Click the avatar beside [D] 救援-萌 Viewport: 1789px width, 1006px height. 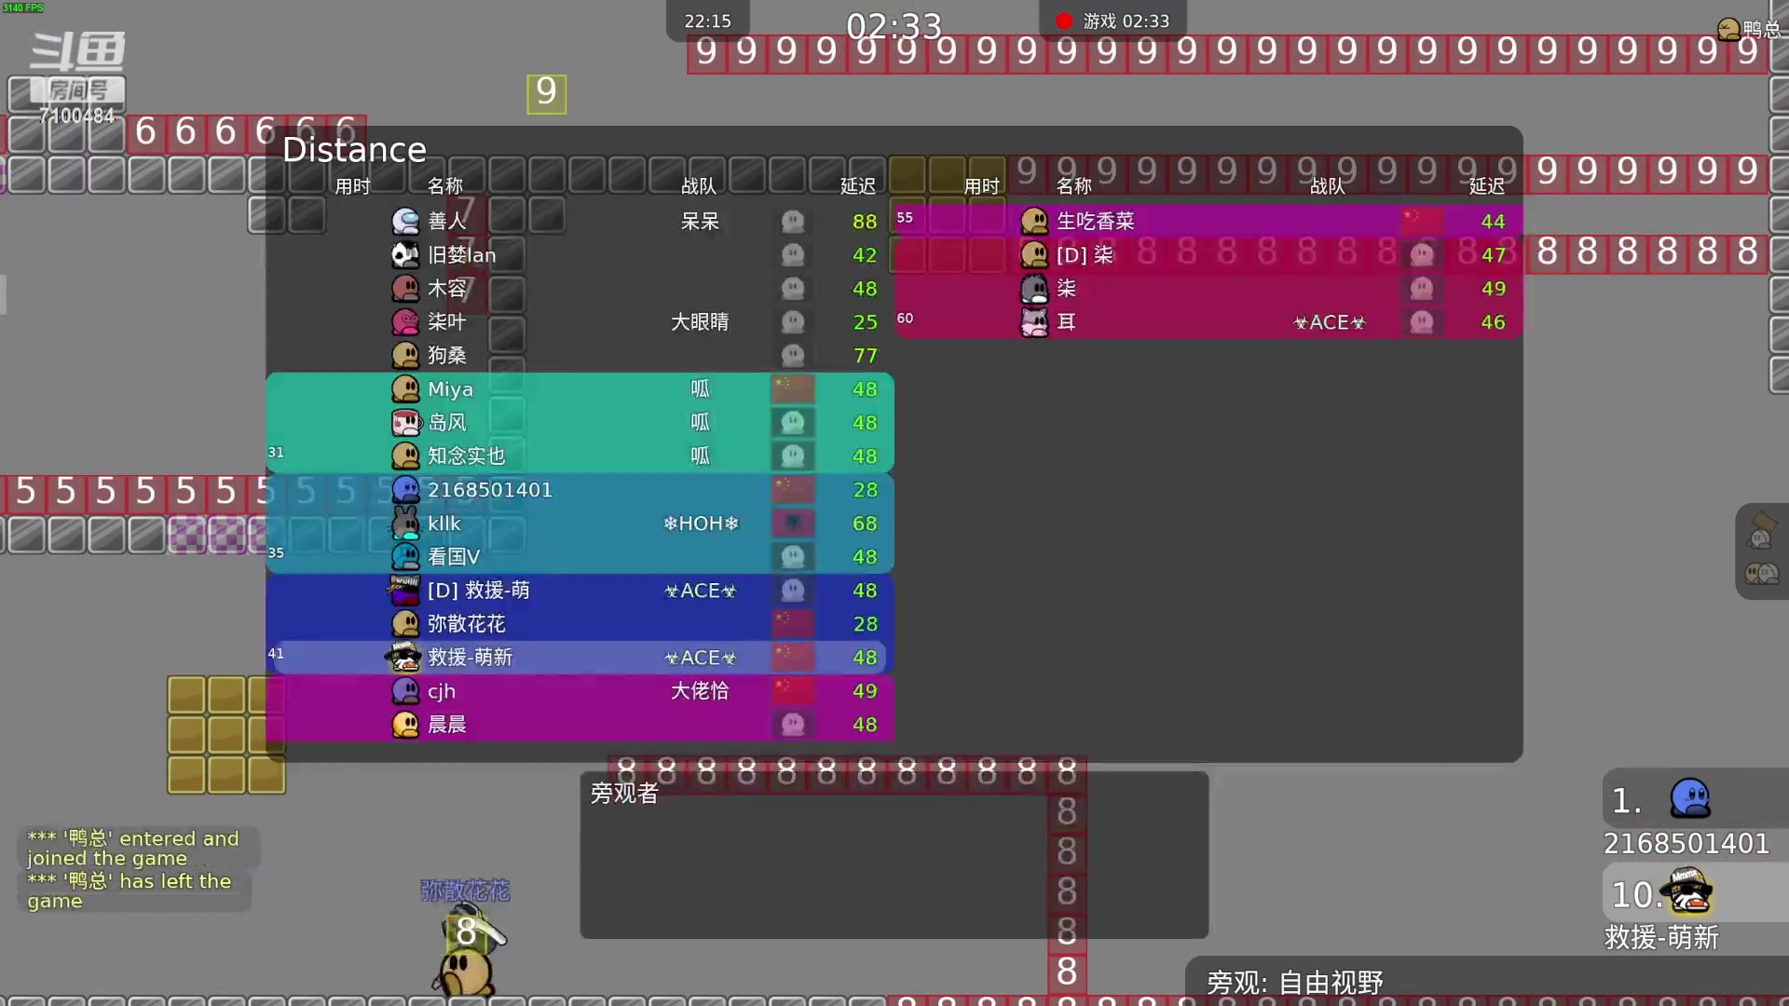pos(405,590)
